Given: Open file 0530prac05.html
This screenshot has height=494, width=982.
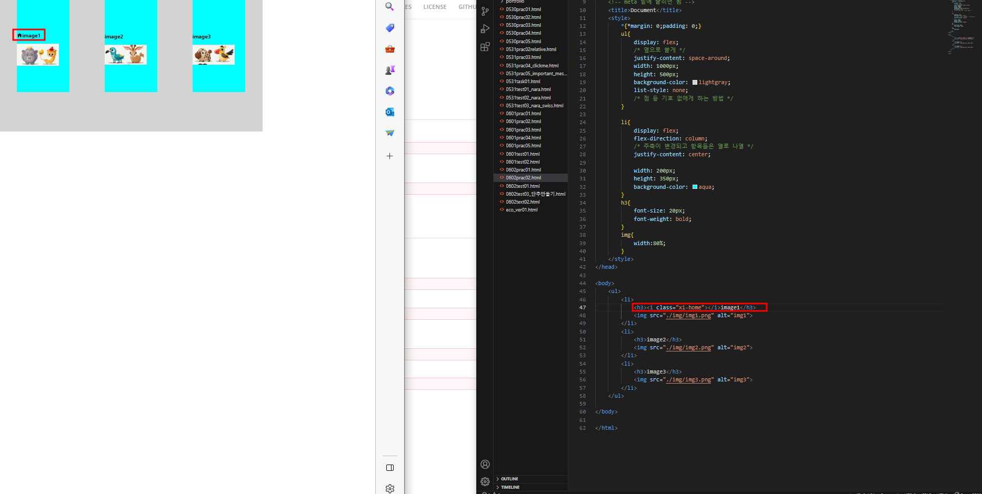Looking at the screenshot, I should (x=523, y=42).
